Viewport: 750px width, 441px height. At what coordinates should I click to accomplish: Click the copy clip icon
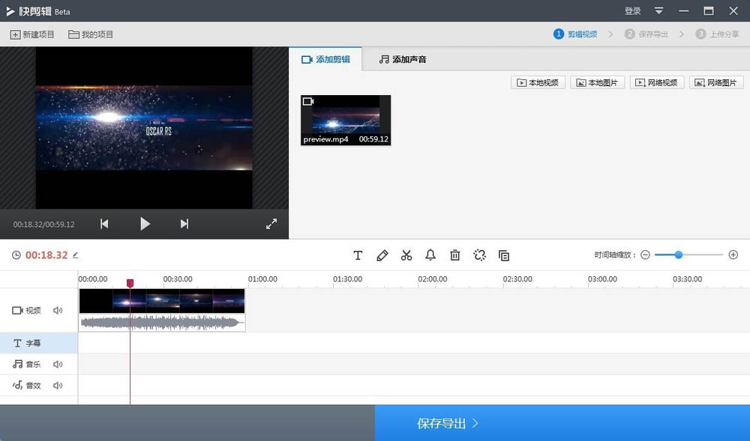click(504, 255)
